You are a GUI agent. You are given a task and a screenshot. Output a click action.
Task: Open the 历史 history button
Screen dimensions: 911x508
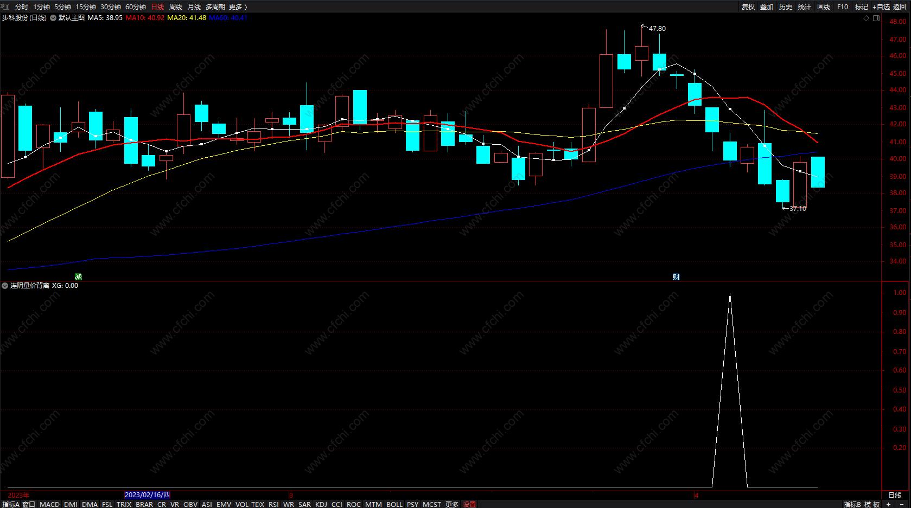click(786, 7)
